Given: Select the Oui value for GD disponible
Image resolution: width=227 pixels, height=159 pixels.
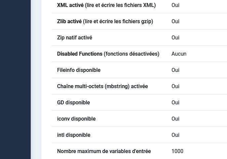Looking at the screenshot, I should 175,103.
